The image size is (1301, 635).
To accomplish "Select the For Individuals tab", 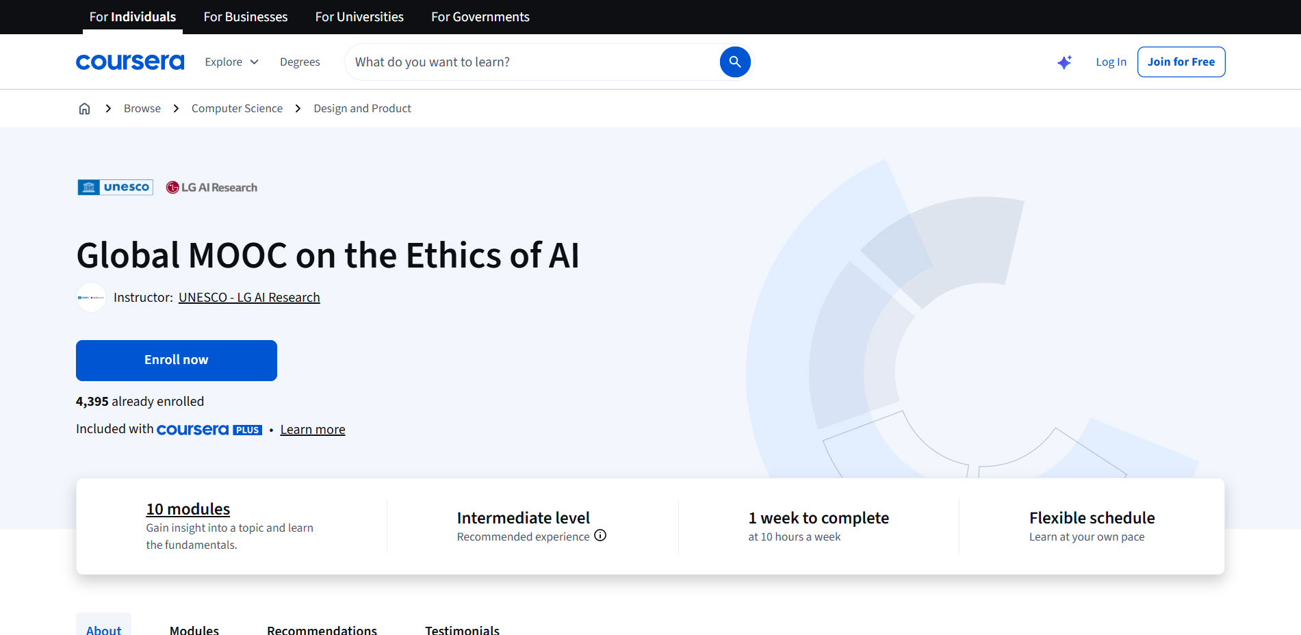I will tap(133, 17).
